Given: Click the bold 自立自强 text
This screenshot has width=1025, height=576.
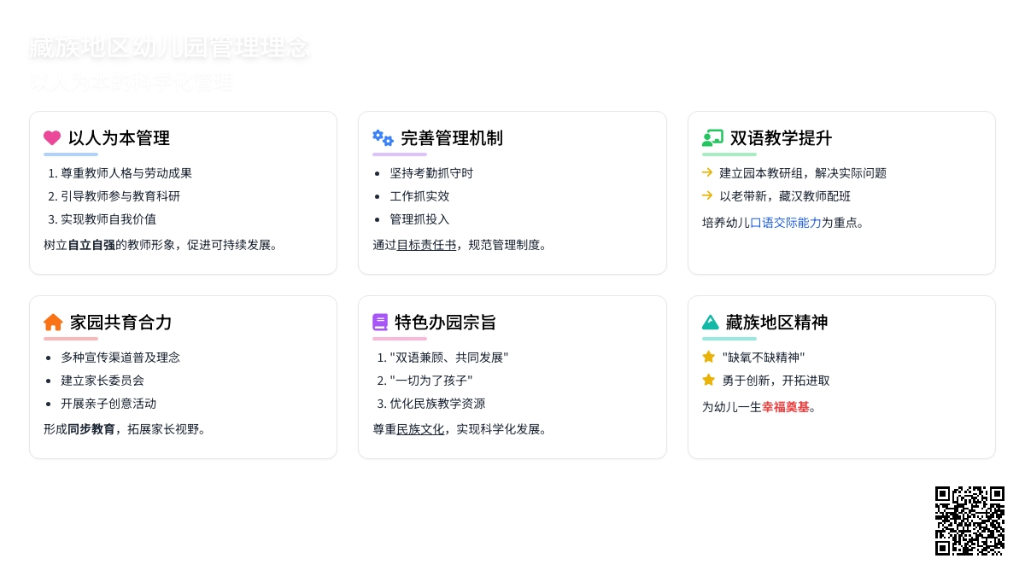Looking at the screenshot, I should point(91,245).
